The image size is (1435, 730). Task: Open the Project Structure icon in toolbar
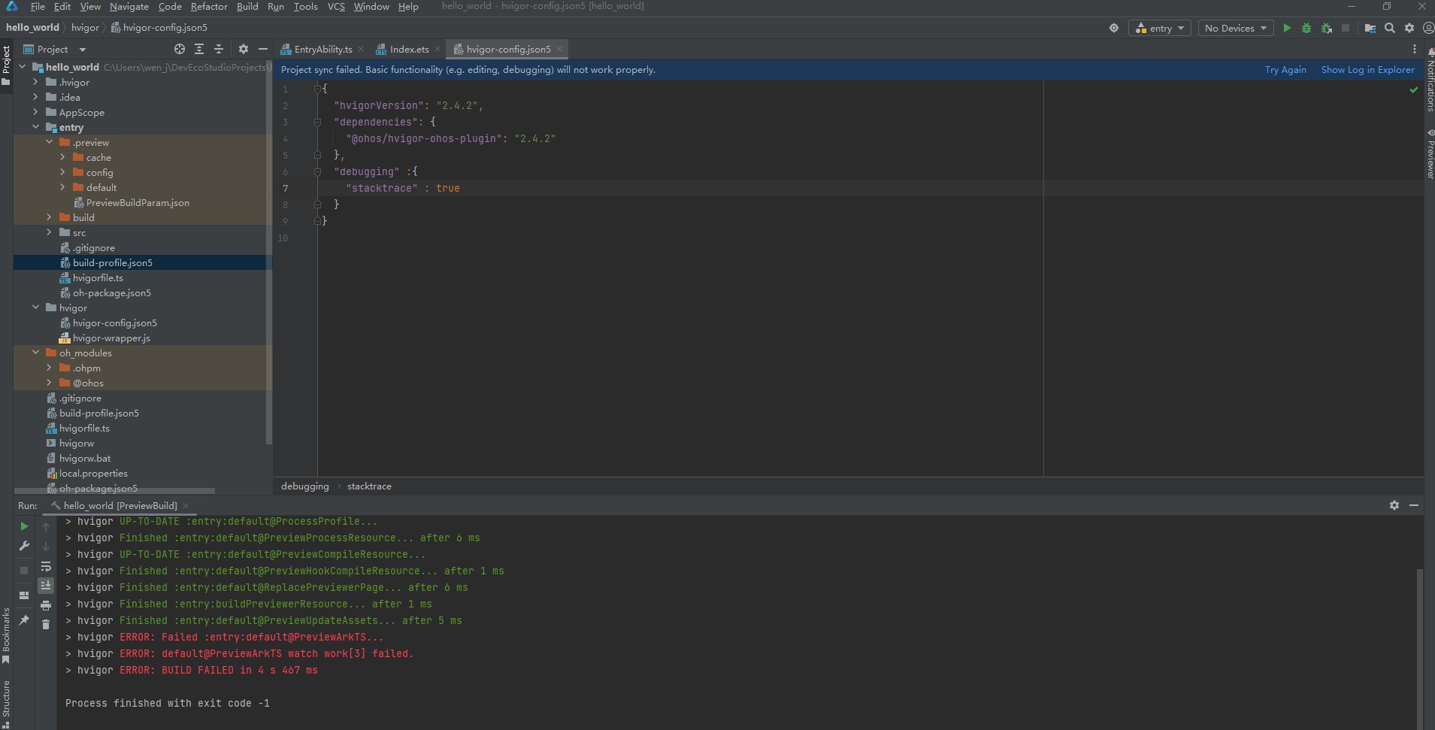pyautogui.click(x=1370, y=28)
